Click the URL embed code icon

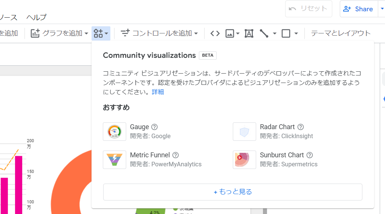[215, 33]
